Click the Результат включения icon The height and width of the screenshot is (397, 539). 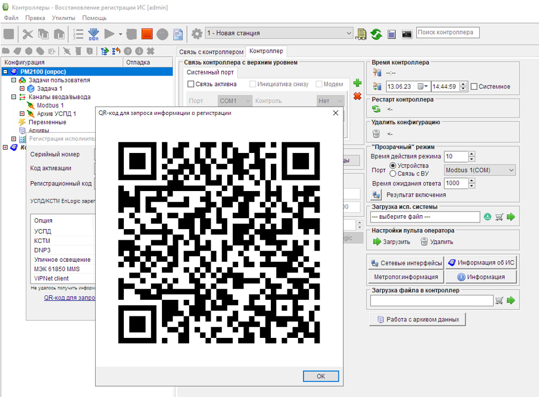coord(376,195)
